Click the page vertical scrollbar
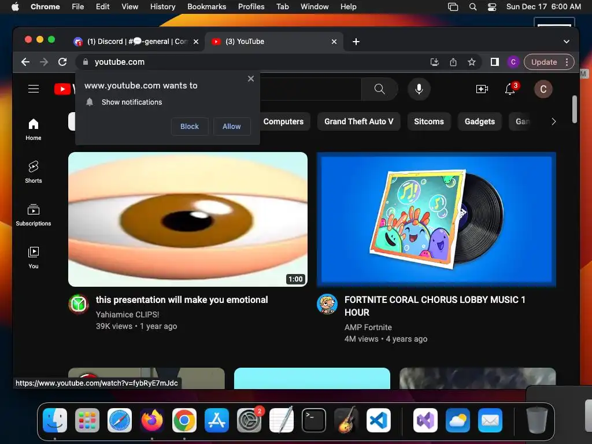This screenshot has width=592, height=444. click(x=574, y=109)
